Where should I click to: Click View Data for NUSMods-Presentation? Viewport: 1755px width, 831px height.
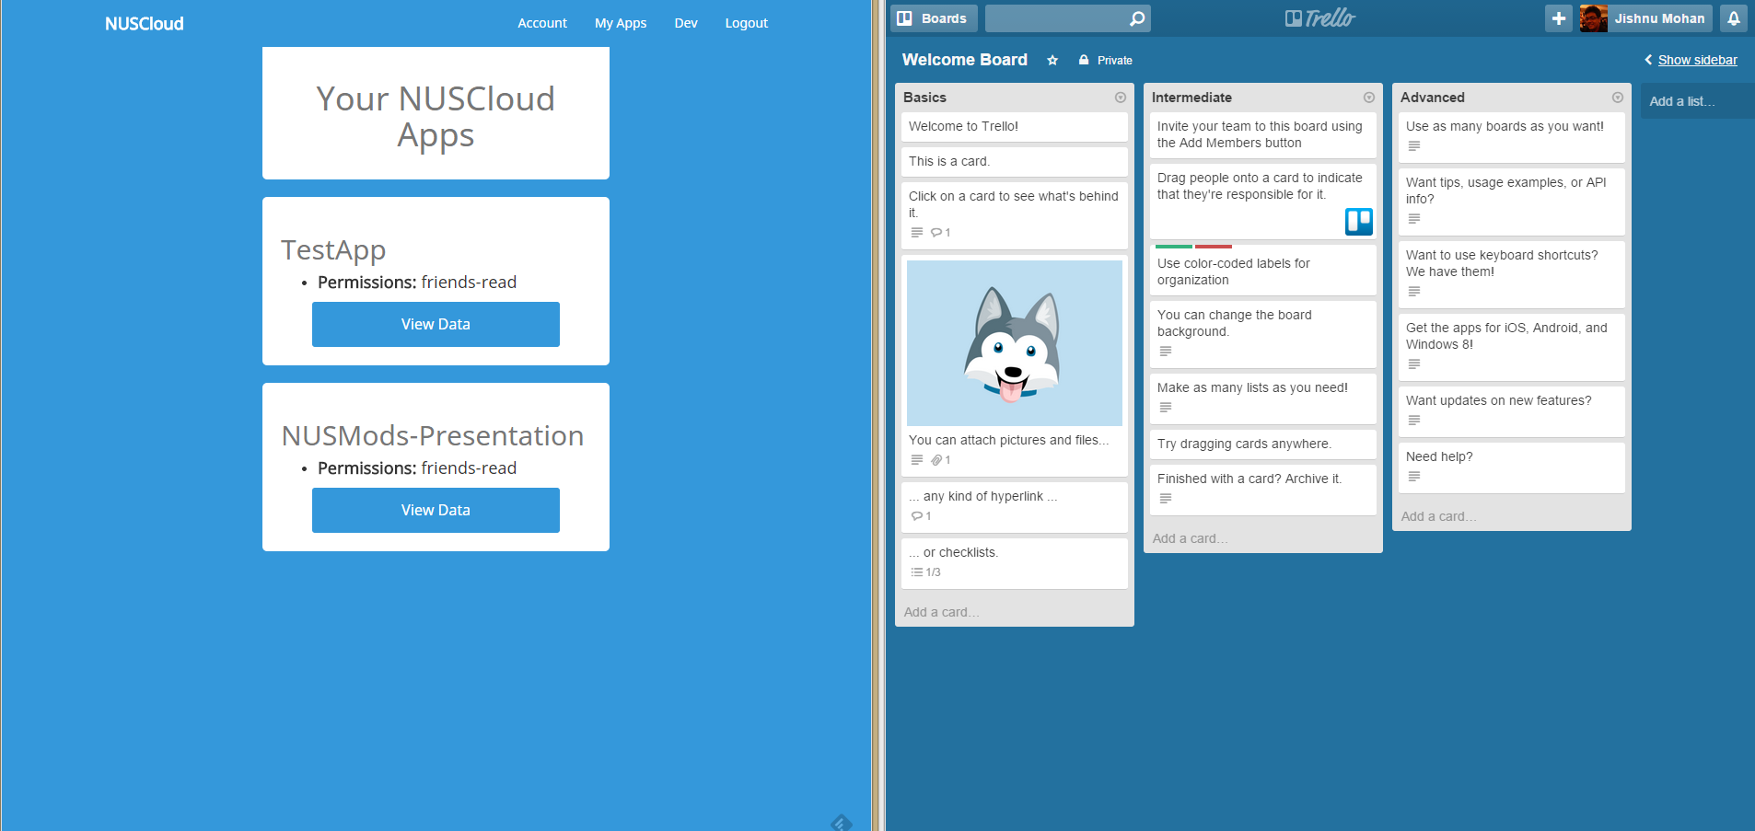(436, 510)
